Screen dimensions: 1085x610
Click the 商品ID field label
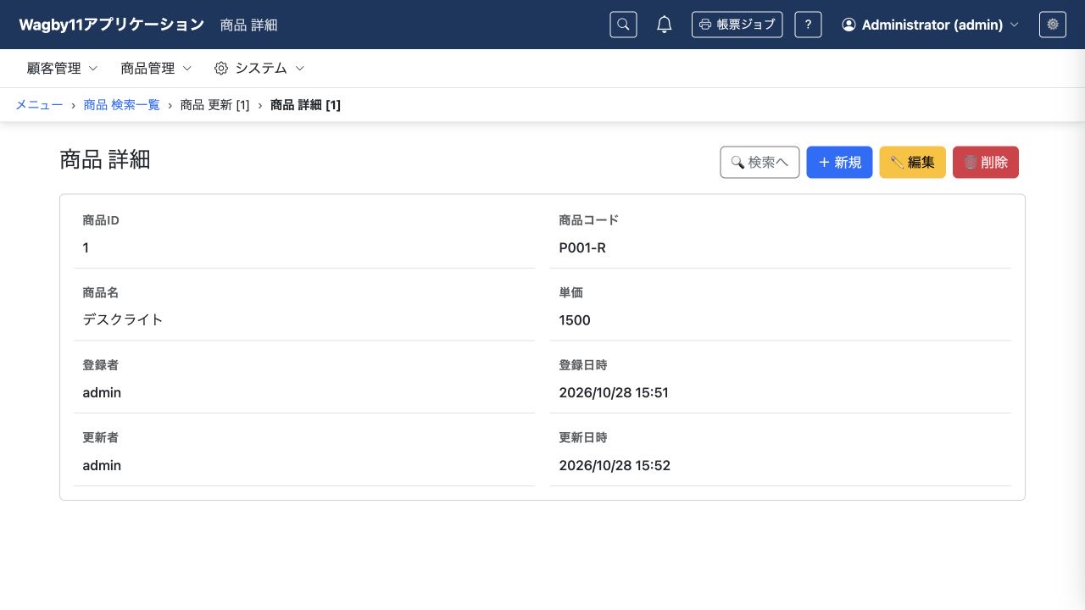(x=101, y=220)
